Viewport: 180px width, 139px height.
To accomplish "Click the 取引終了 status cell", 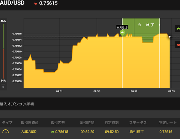I will [x=136, y=132].
